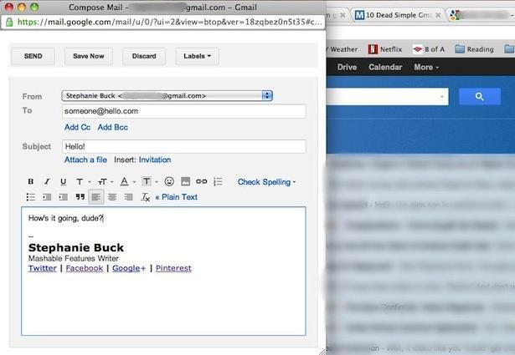This screenshot has height=355, width=515.
Task: Click the compose window address bar
Action: pyautogui.click(x=169, y=22)
